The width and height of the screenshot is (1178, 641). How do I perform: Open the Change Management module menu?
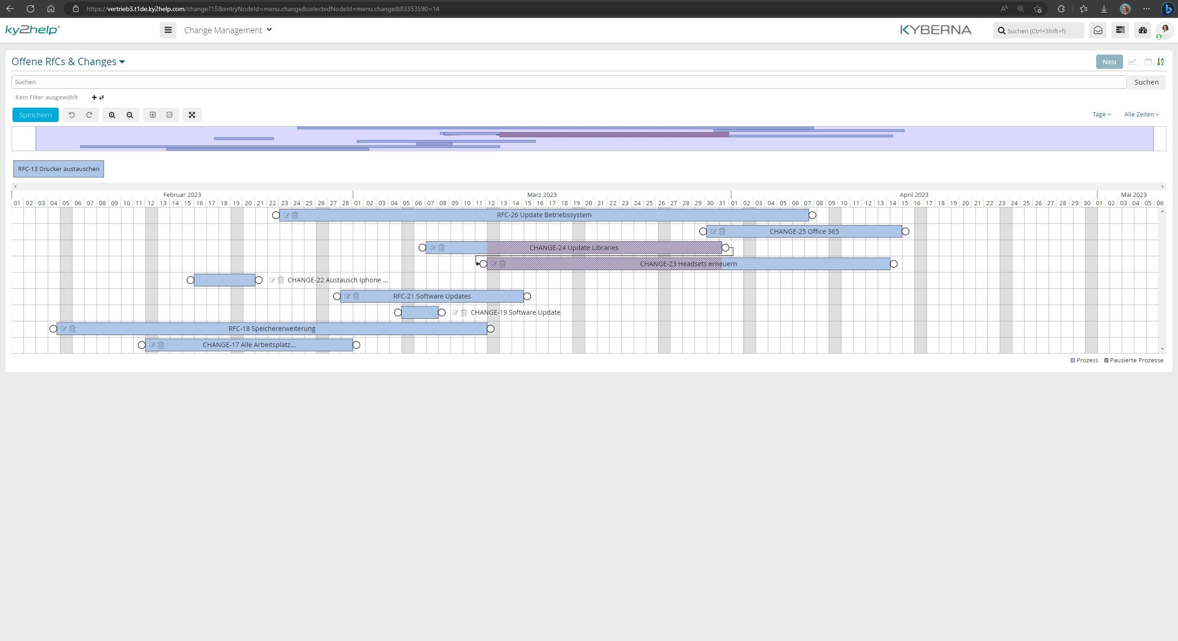(228, 31)
